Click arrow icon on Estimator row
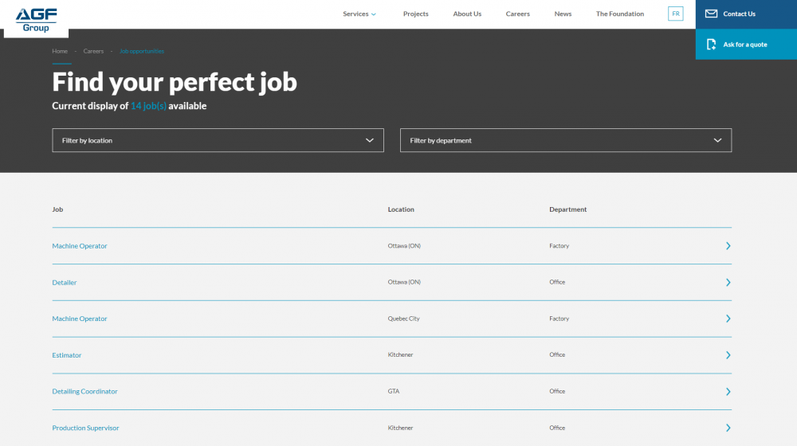Screen dimensions: 797x446 click(728, 355)
